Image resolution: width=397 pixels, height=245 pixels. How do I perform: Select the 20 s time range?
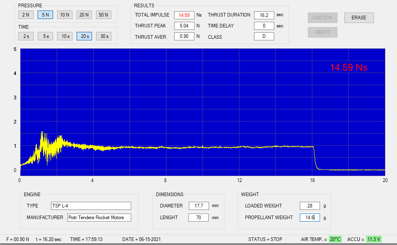click(x=84, y=36)
